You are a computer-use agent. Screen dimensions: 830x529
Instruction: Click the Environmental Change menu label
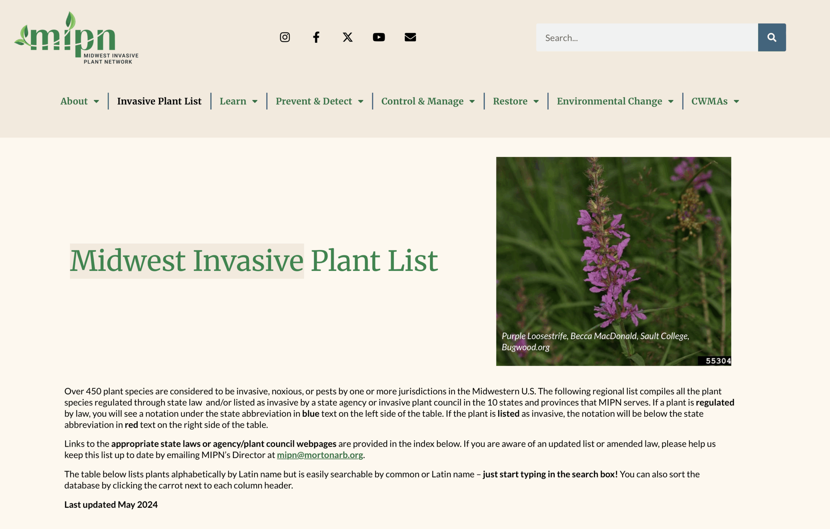(610, 101)
